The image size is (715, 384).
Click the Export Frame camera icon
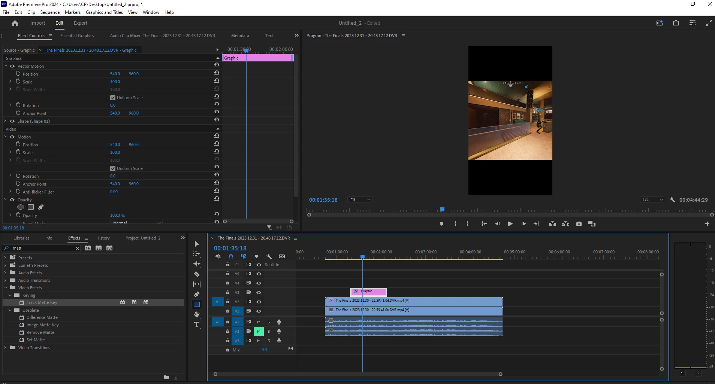(x=579, y=224)
